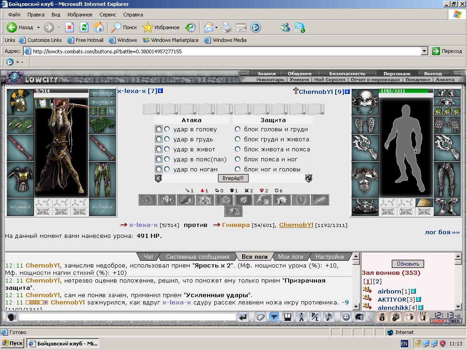Click inside the chat message input field

click(128, 317)
